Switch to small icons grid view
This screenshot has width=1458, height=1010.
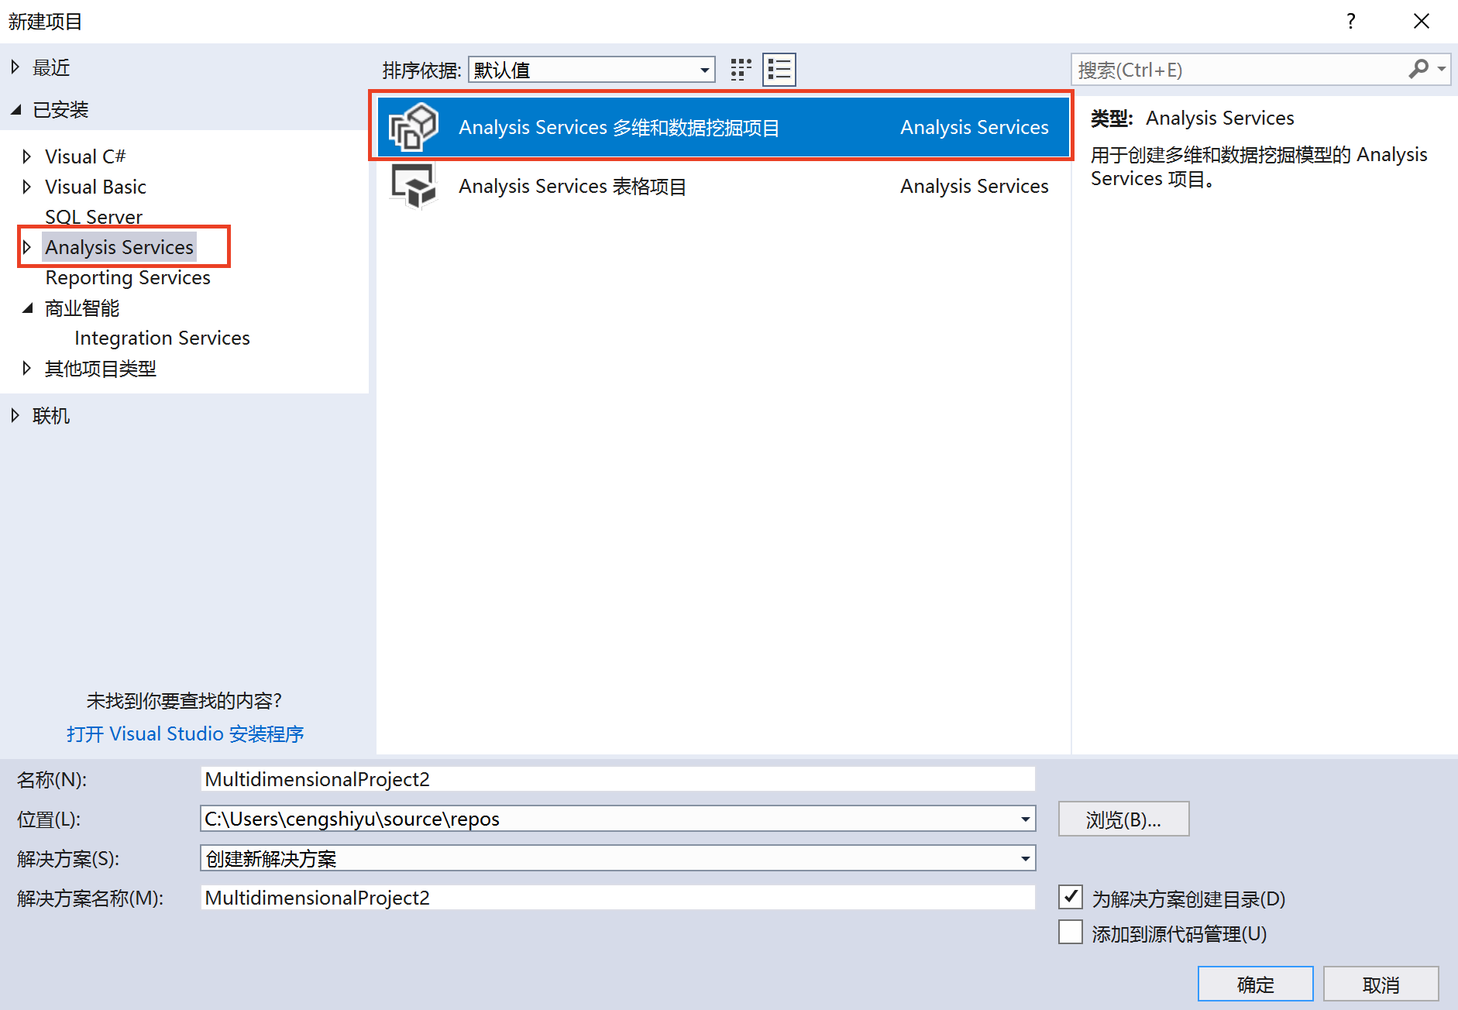[x=741, y=70]
